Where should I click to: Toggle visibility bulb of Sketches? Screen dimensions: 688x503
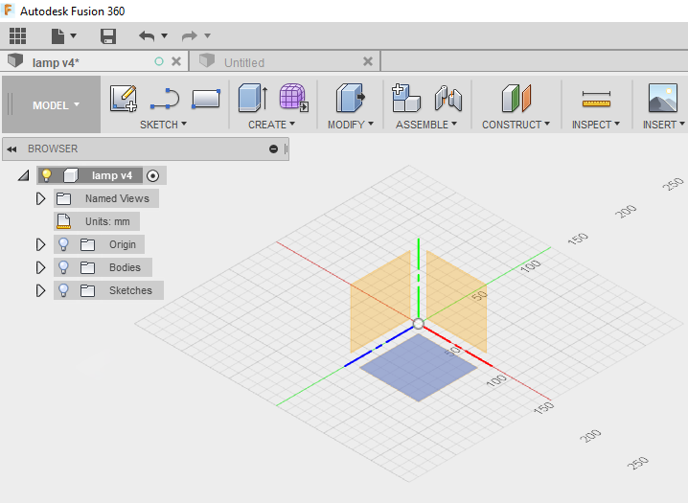click(63, 290)
